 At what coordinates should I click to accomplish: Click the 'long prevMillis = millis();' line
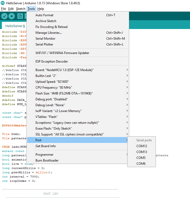point(27,172)
